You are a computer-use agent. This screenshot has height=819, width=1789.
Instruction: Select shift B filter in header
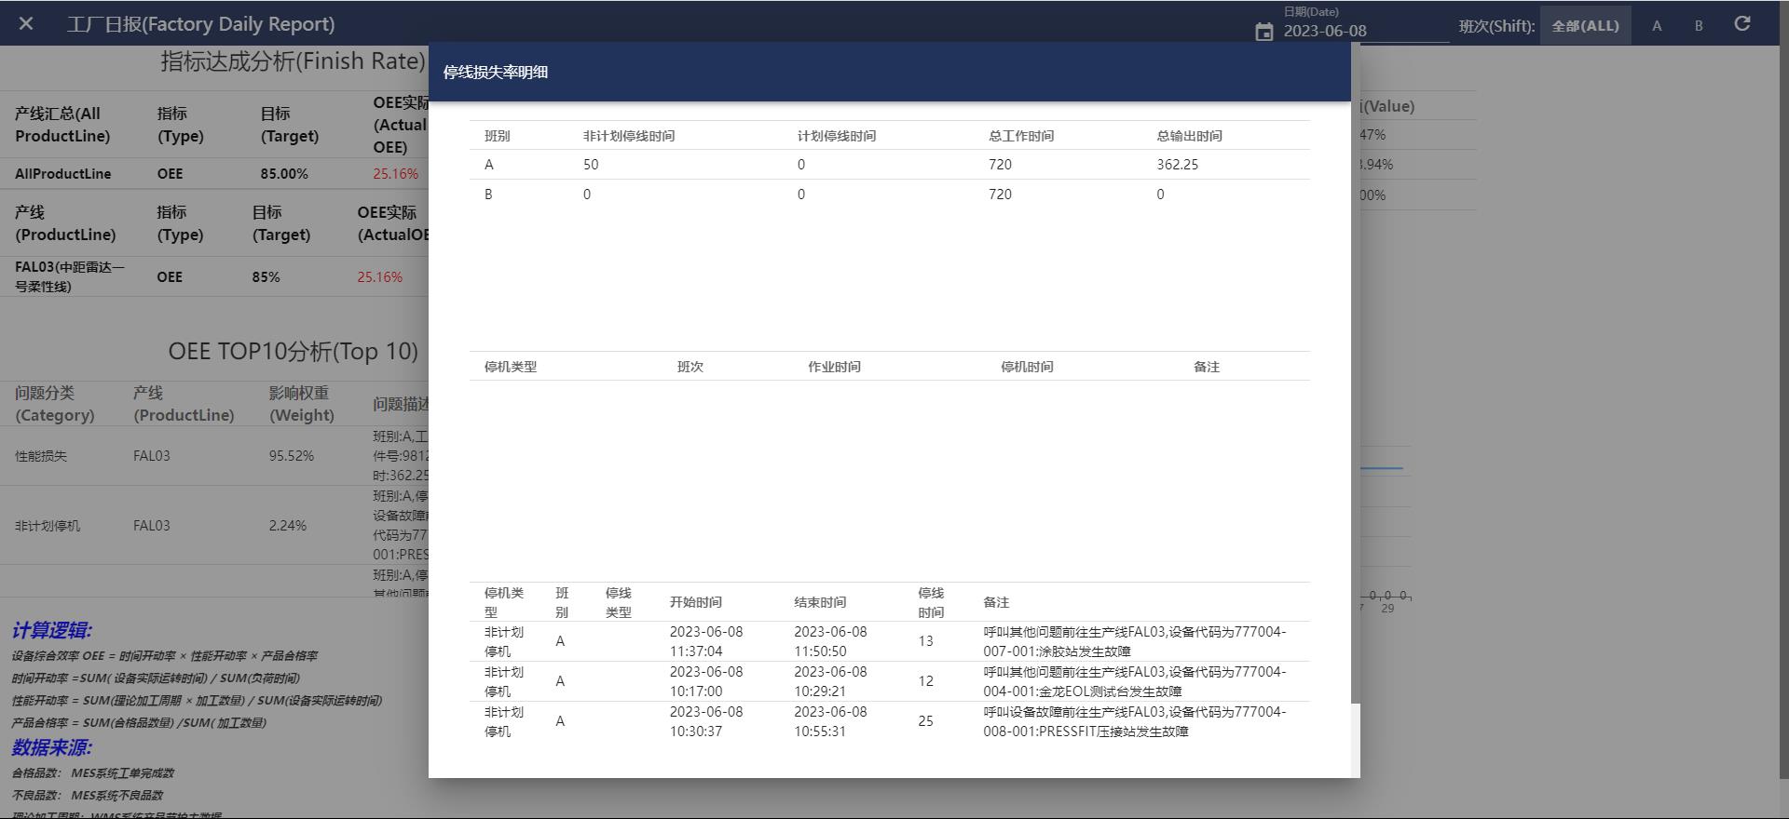point(1699,26)
